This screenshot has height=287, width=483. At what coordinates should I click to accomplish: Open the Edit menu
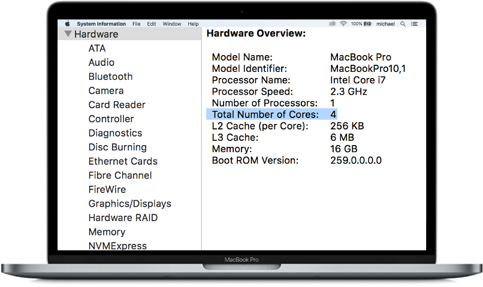pyautogui.click(x=151, y=24)
